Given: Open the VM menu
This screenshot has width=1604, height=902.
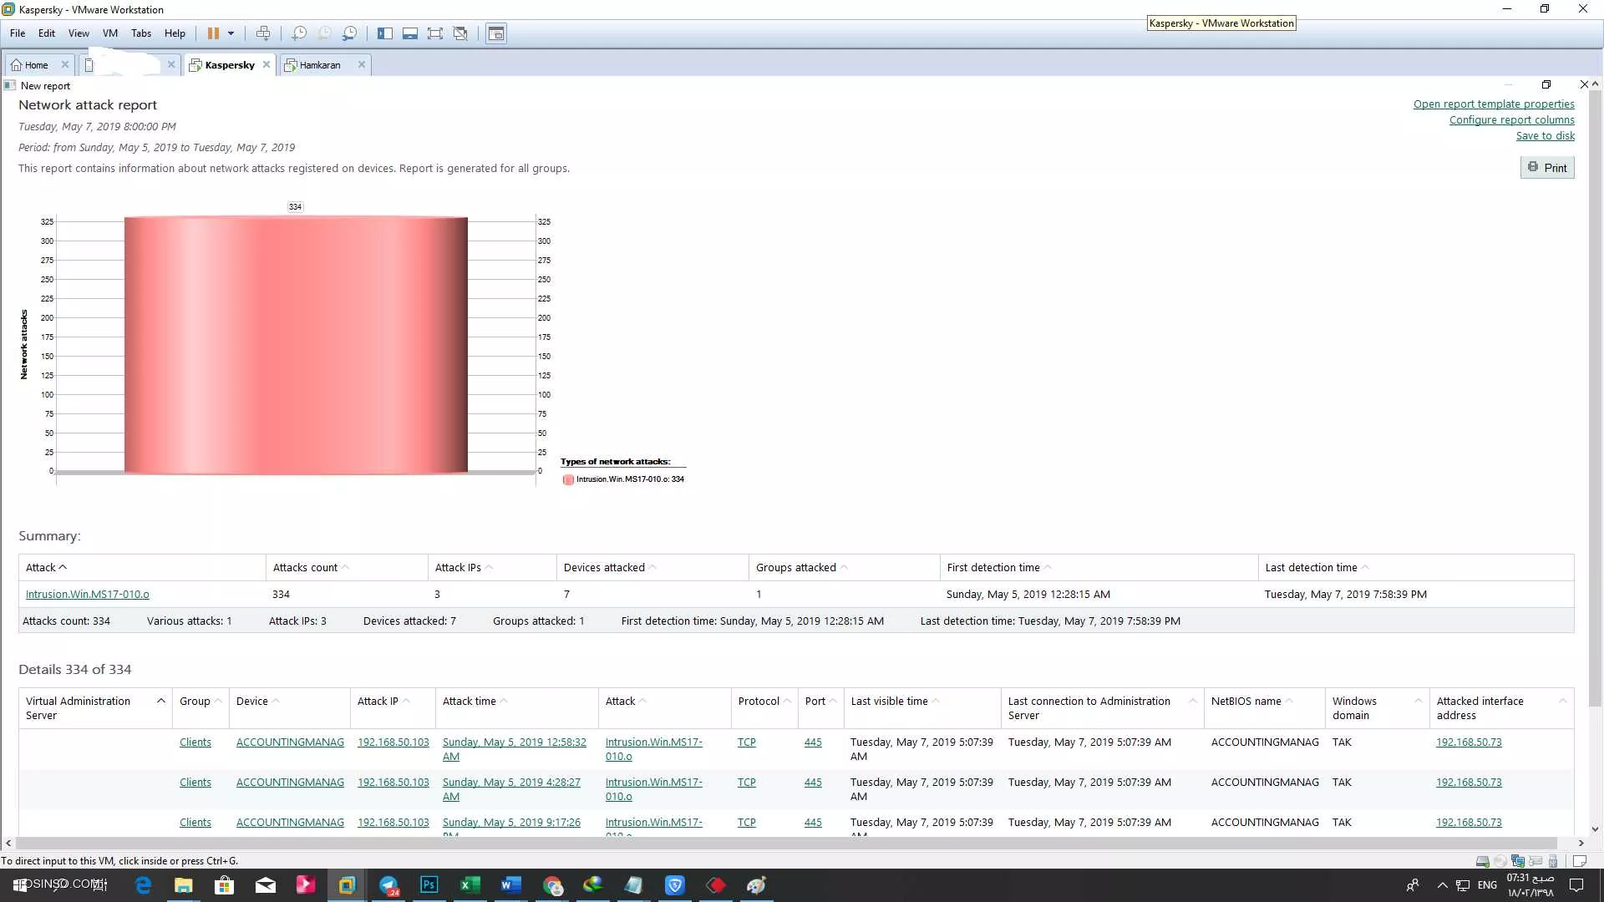Looking at the screenshot, I should click(x=110, y=33).
